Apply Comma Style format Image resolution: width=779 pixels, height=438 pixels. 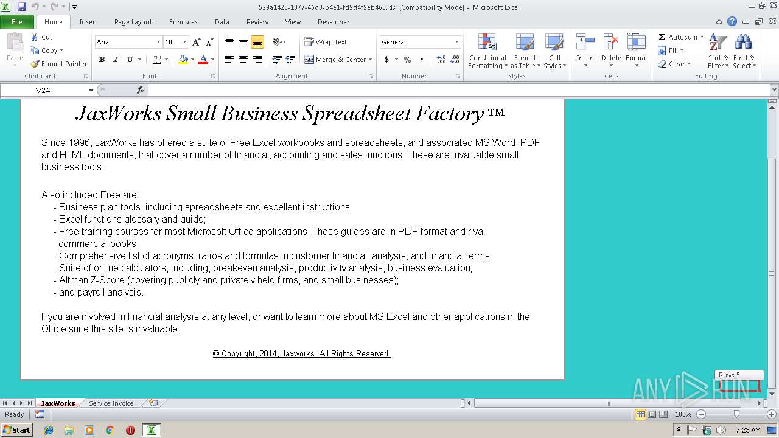[x=421, y=60]
